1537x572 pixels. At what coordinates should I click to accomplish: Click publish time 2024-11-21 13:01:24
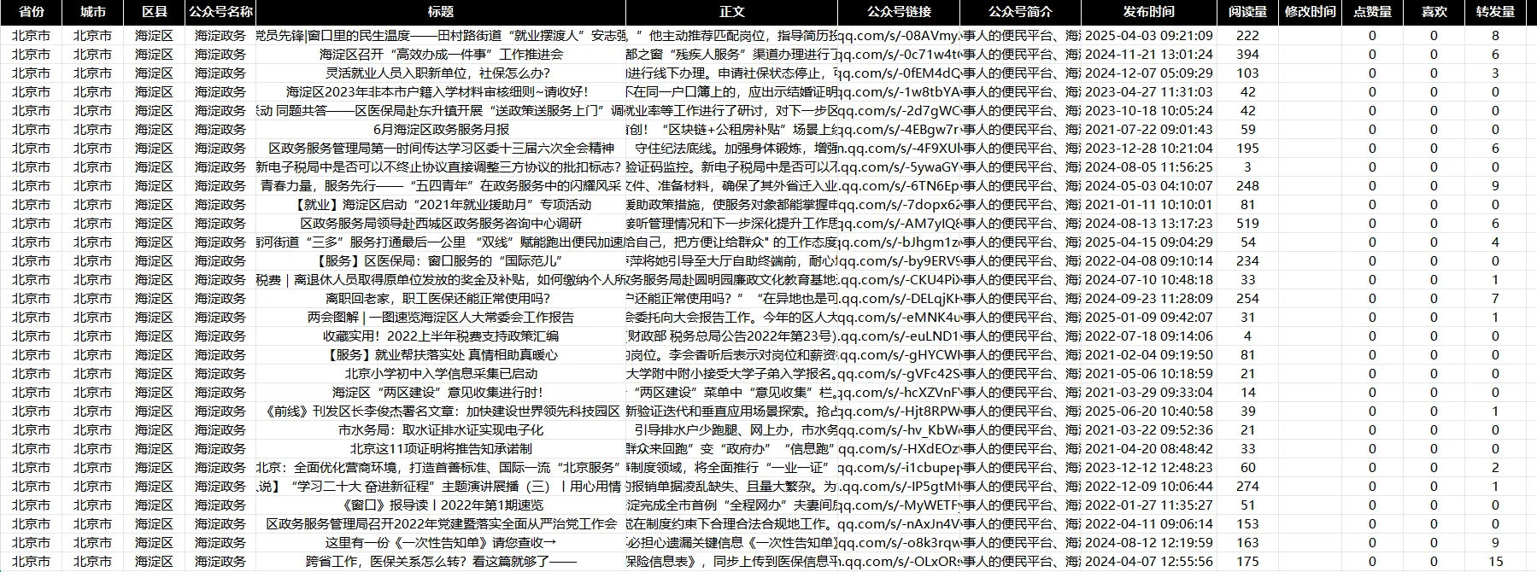[x=1149, y=54]
